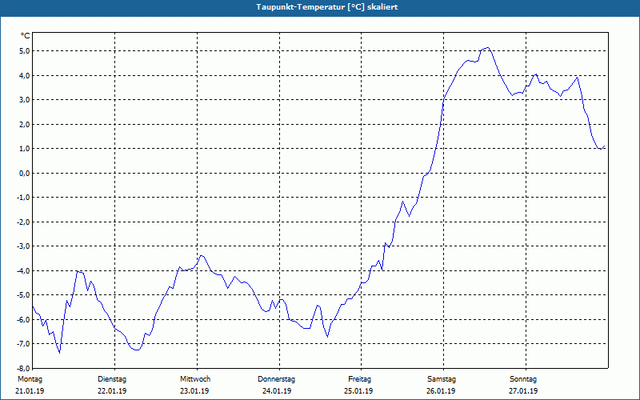Click the -6,0 y-axis label
This screenshot has width=640, height=400.
click(22, 319)
